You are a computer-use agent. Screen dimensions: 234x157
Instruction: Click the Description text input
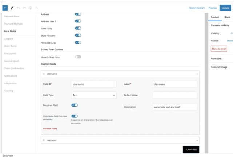[x=174, y=107]
